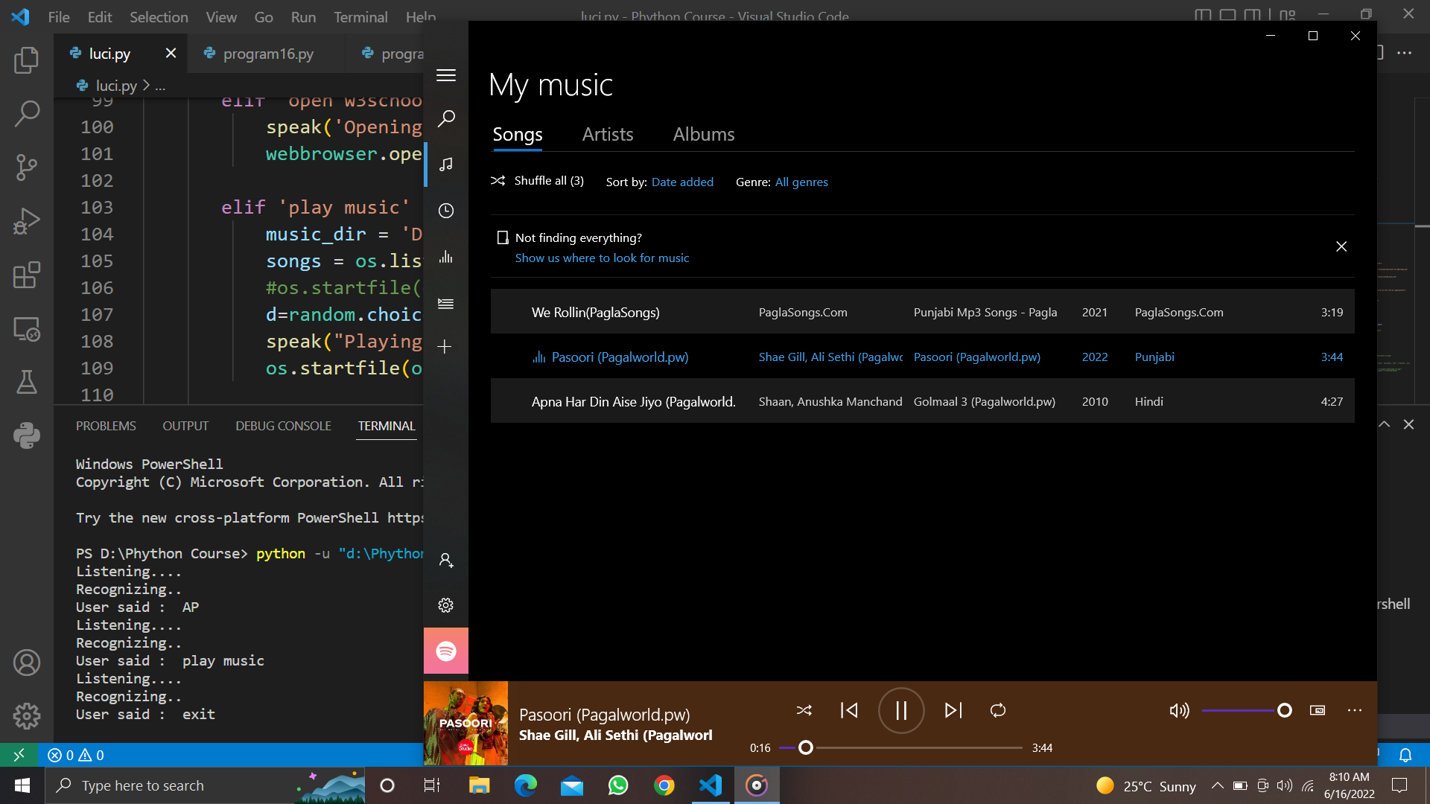
Task: Open Now playing bars icon in sidebar
Action: [x=446, y=257]
